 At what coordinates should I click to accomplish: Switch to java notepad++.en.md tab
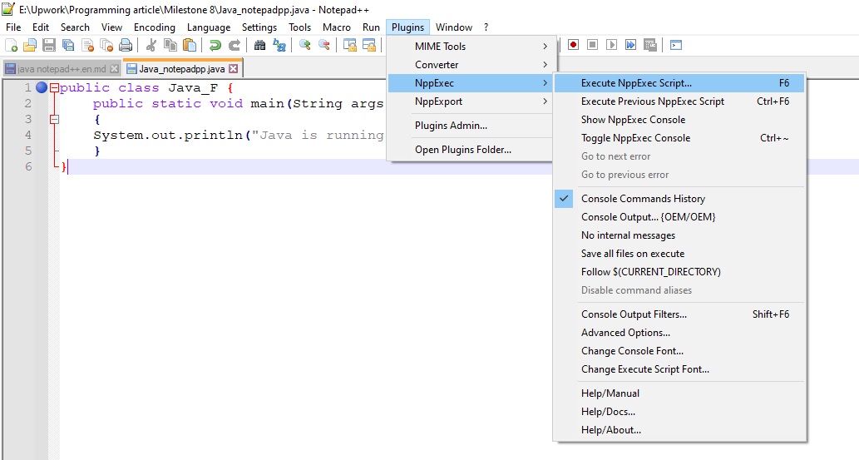(x=62, y=69)
